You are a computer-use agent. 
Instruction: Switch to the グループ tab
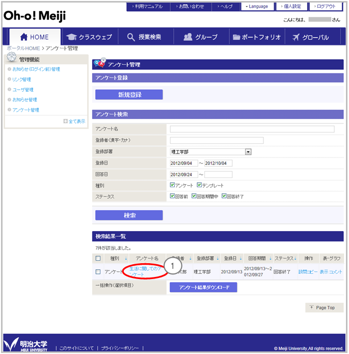(201, 37)
